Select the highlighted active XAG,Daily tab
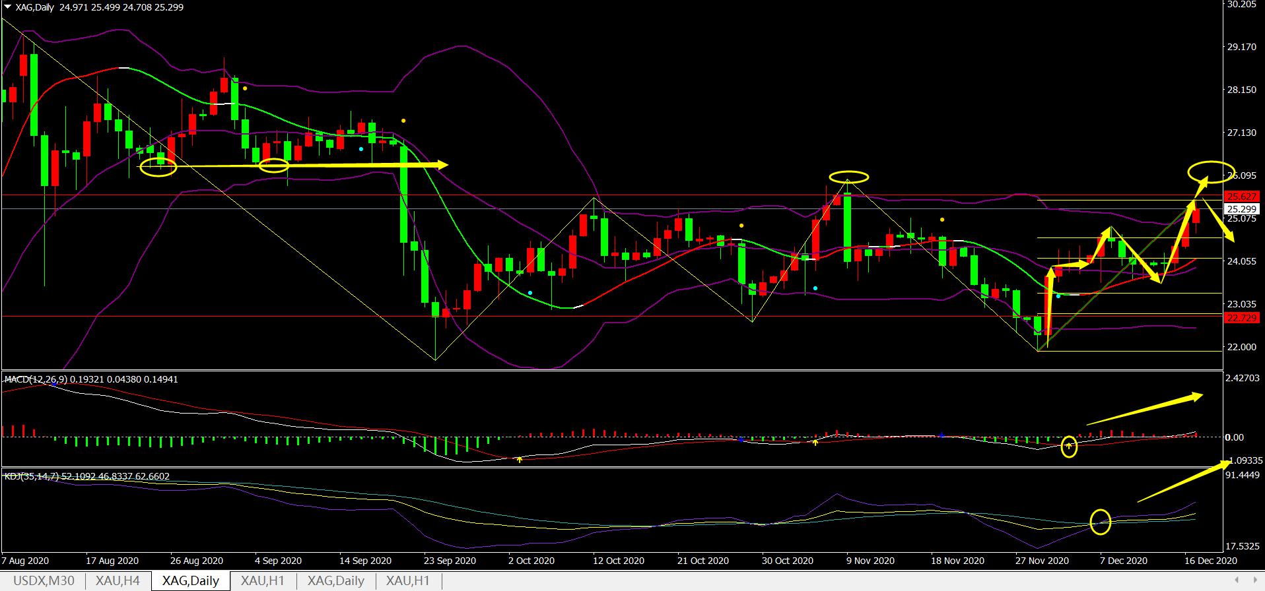 pyautogui.click(x=191, y=581)
